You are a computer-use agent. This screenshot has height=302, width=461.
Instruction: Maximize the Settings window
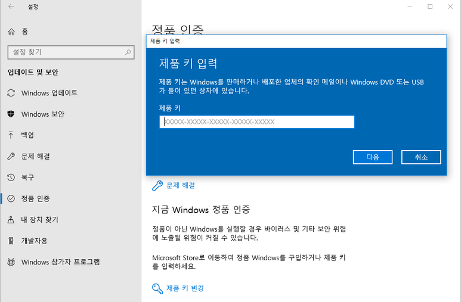[x=430, y=7]
